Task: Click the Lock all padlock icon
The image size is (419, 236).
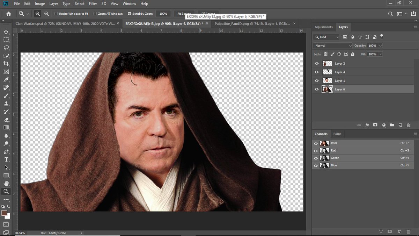Action: coord(353,54)
